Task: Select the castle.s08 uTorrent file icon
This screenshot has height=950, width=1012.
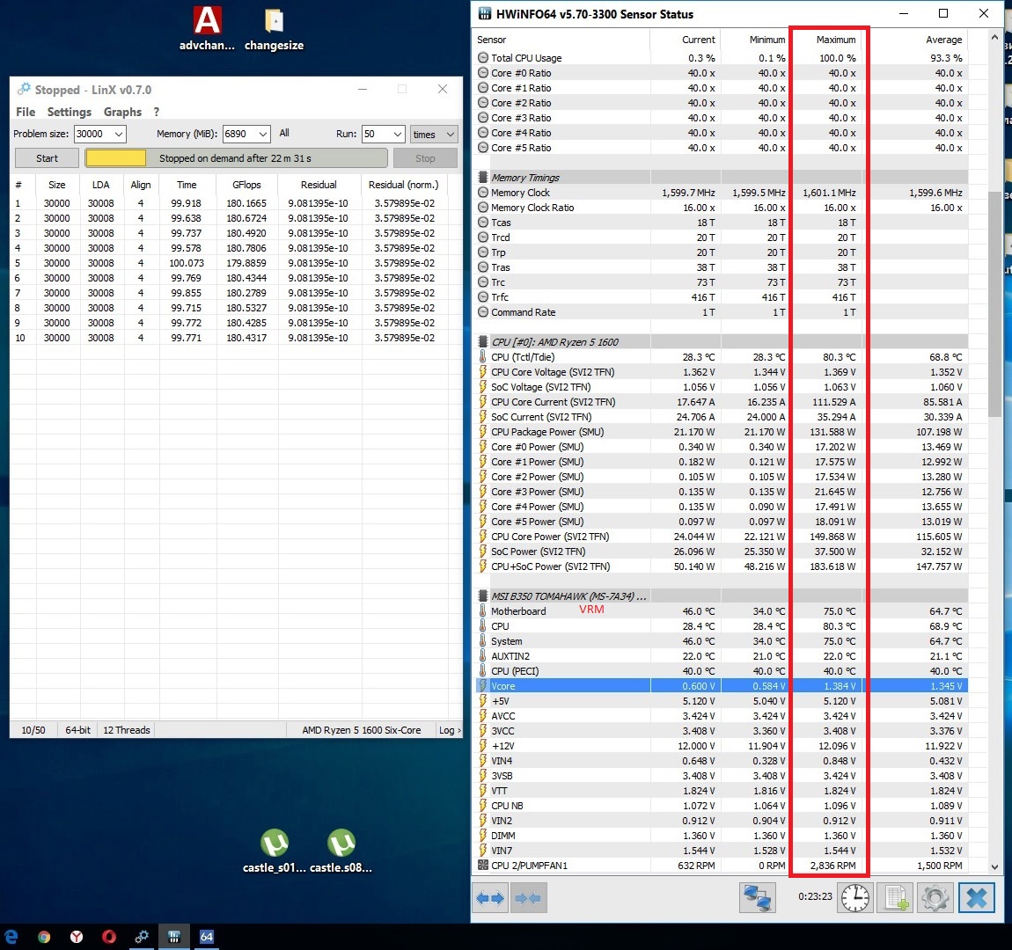Action: point(341,851)
